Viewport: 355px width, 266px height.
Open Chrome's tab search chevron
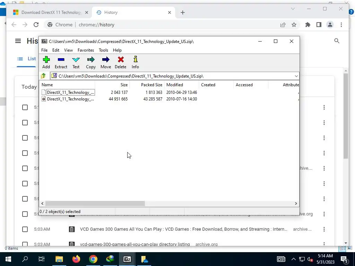pos(293,9)
